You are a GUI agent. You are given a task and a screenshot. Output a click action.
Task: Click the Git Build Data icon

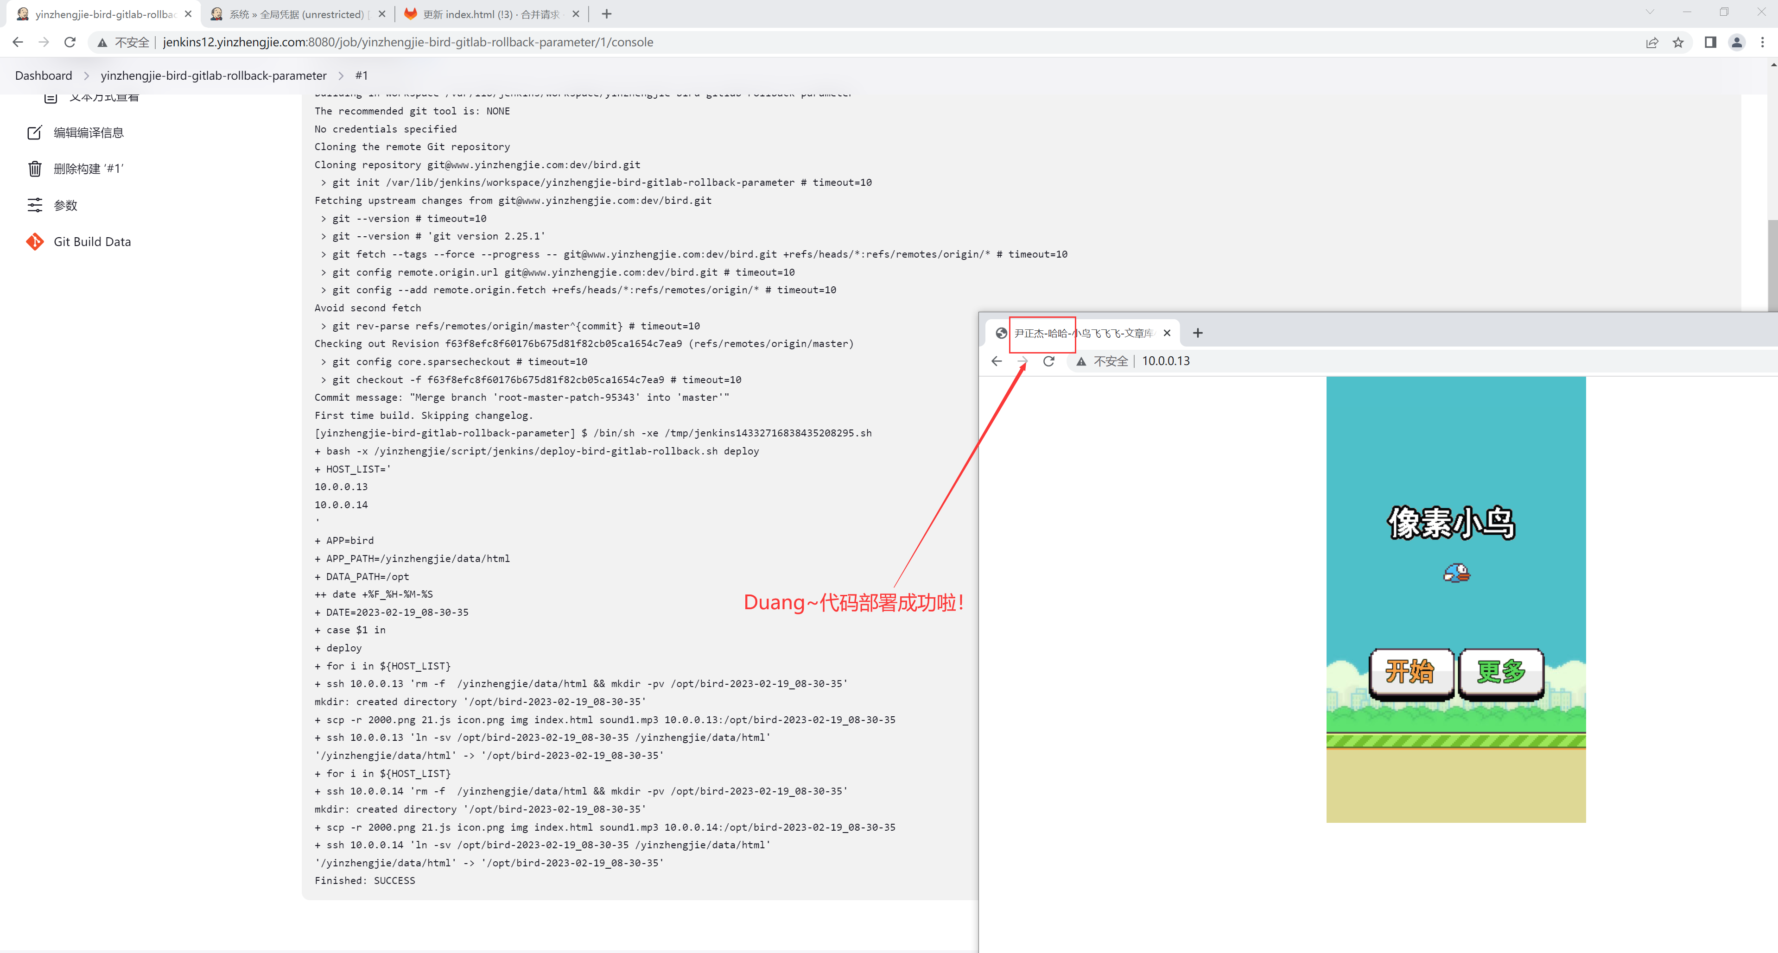tap(34, 241)
